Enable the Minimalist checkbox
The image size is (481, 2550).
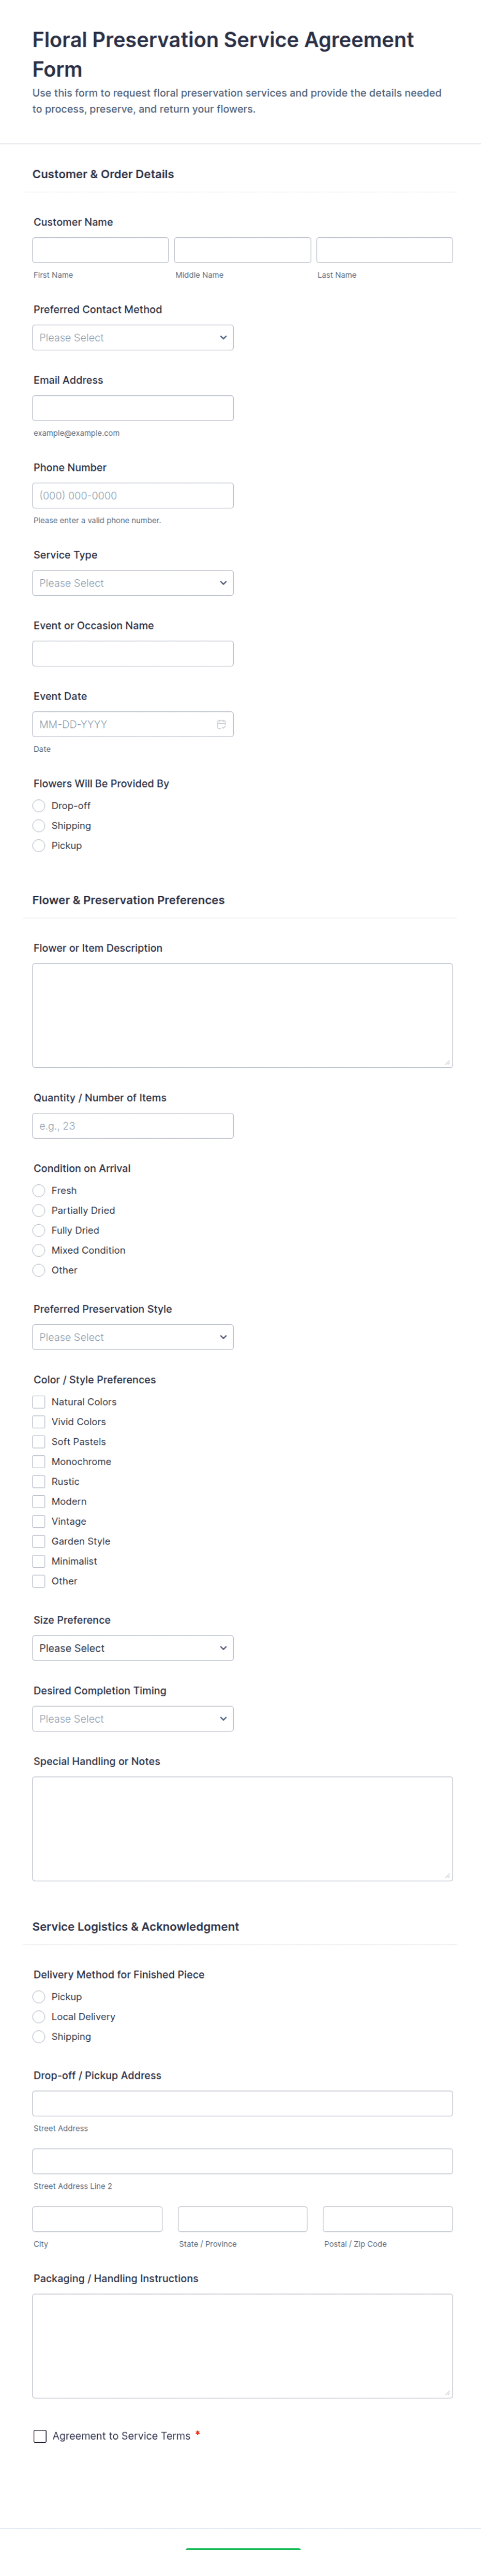39,1561
